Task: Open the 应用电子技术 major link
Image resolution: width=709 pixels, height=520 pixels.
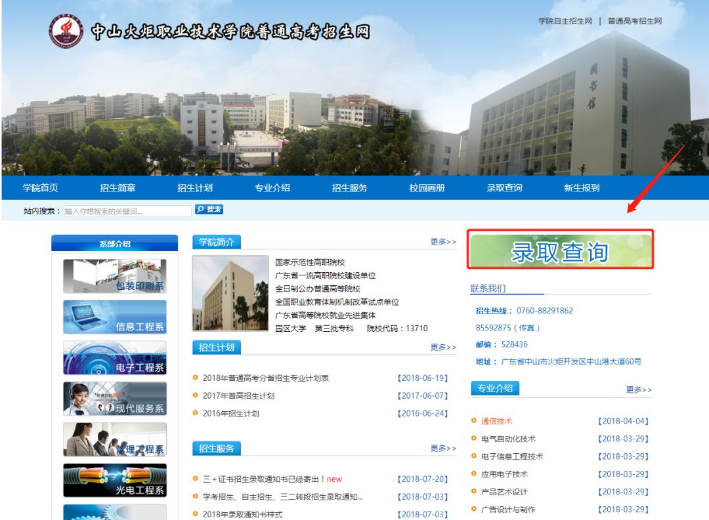Action: 504,474
